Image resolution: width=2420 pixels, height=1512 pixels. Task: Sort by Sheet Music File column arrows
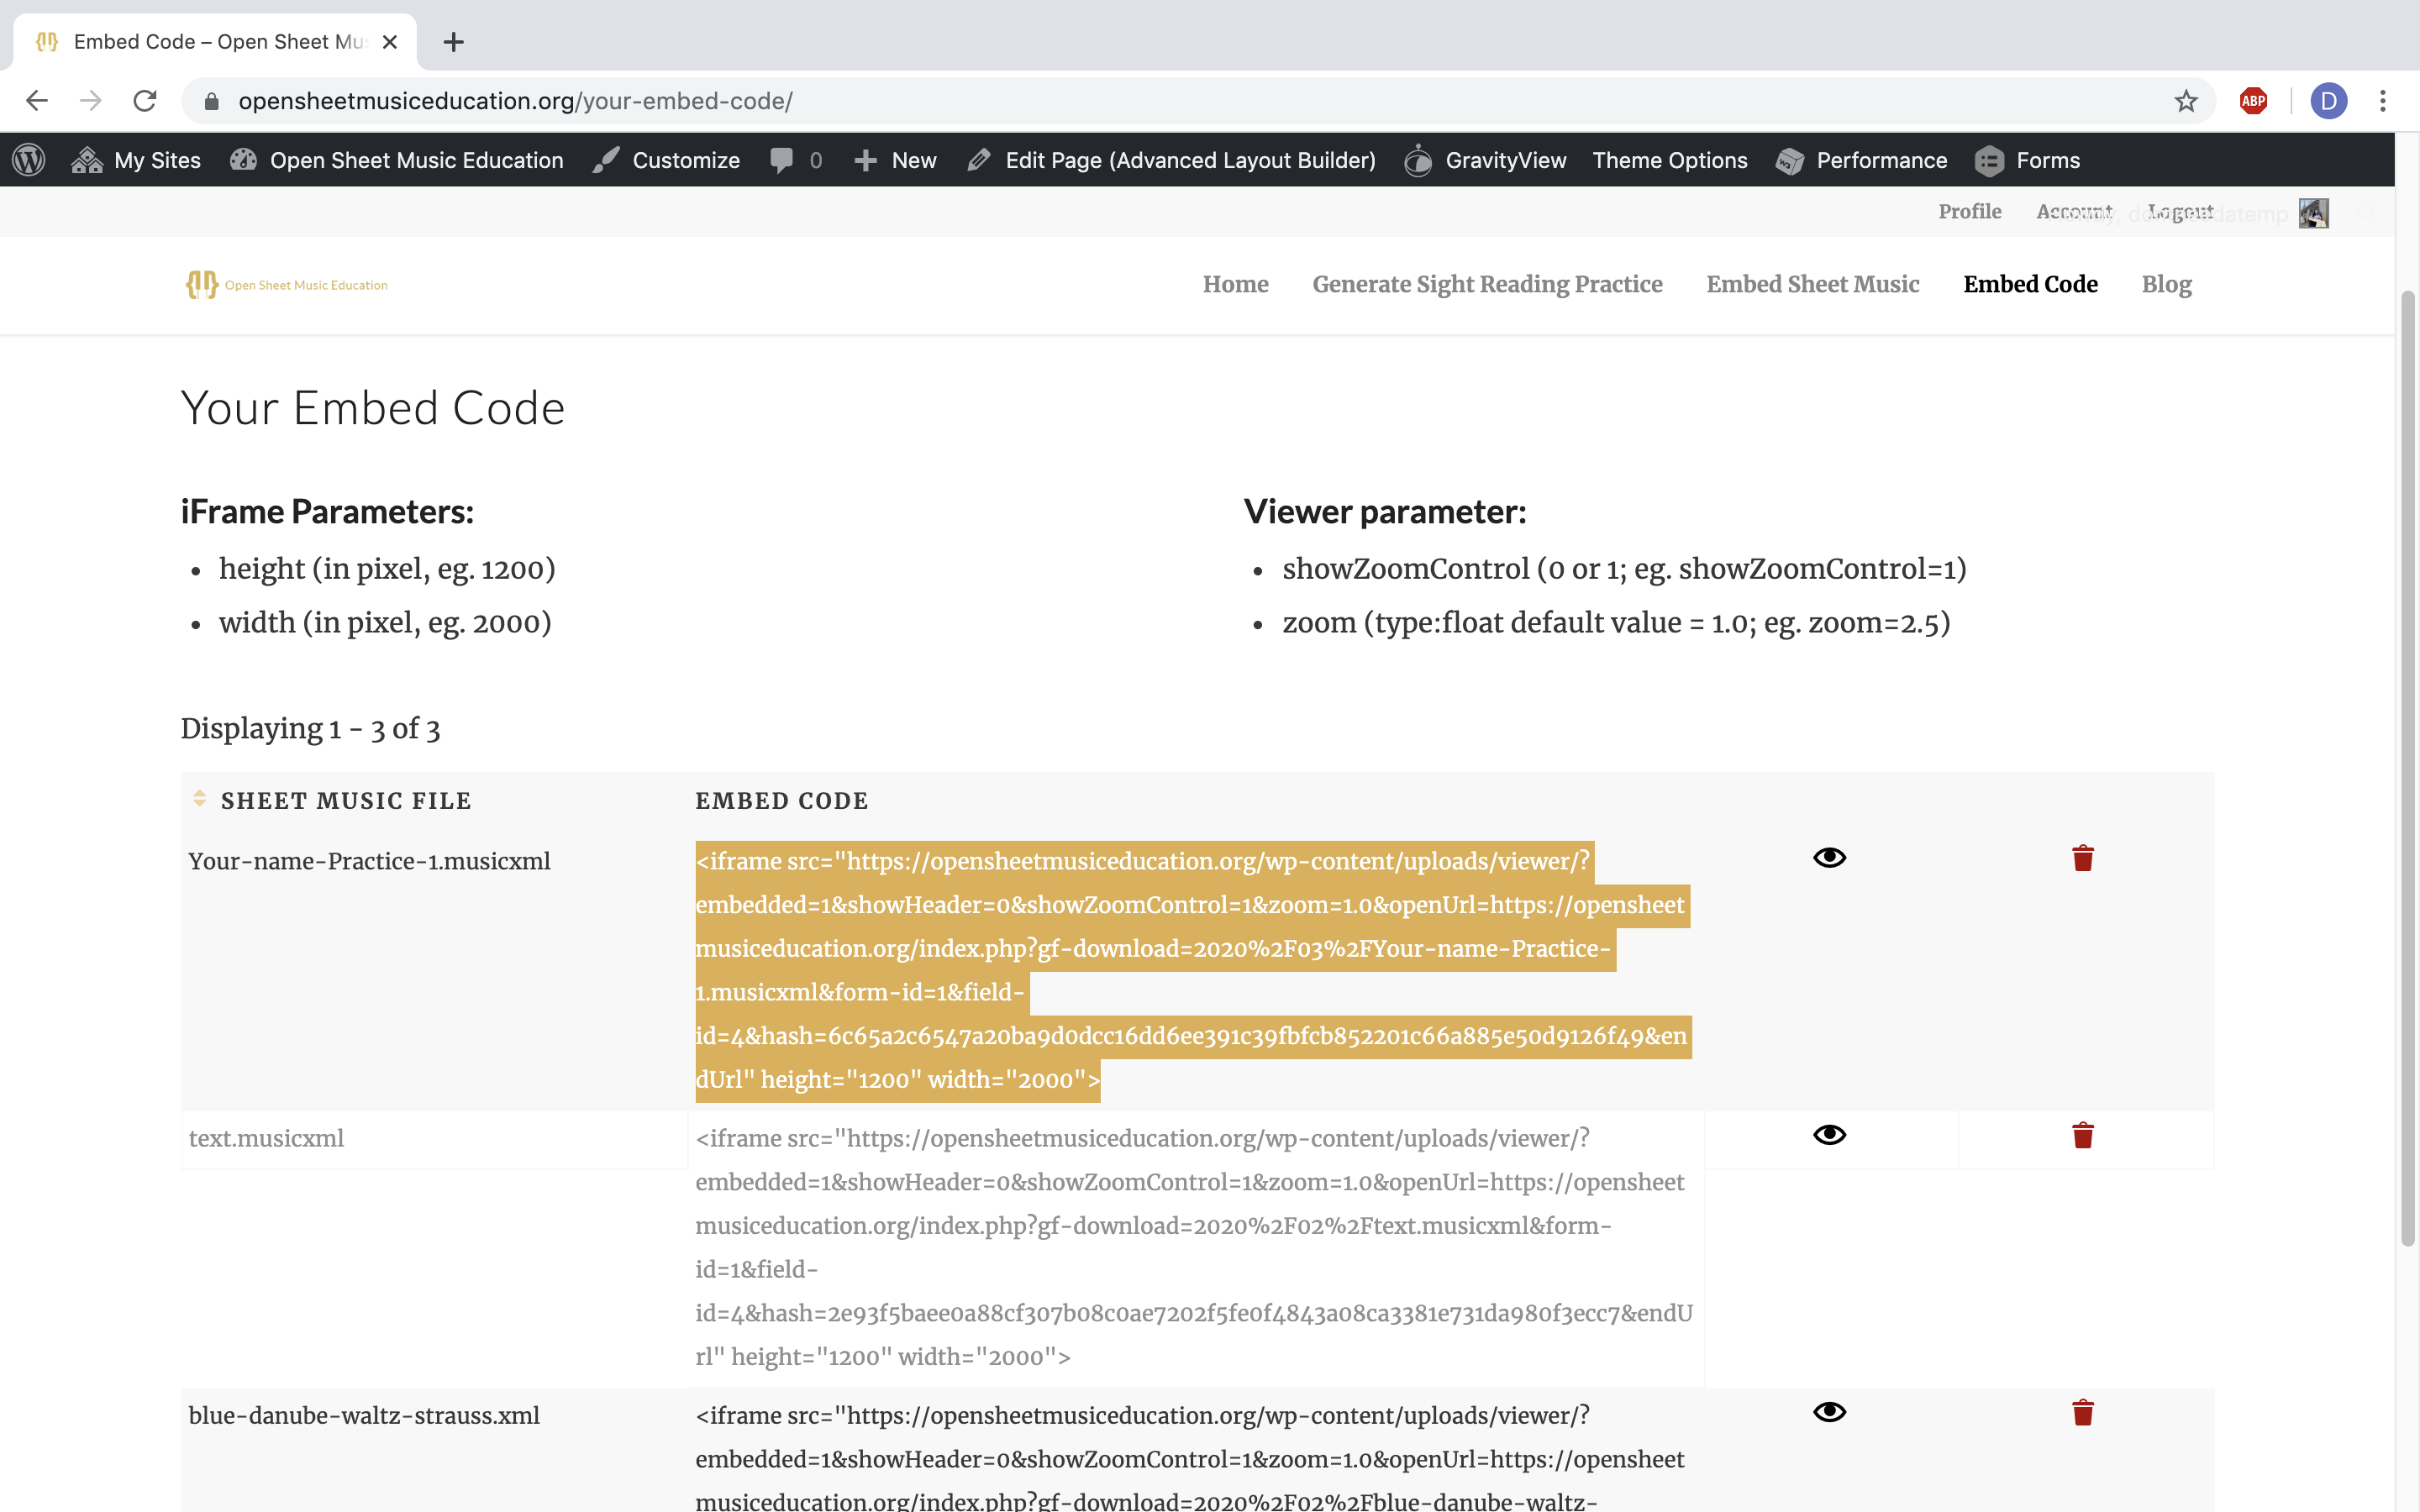199,798
